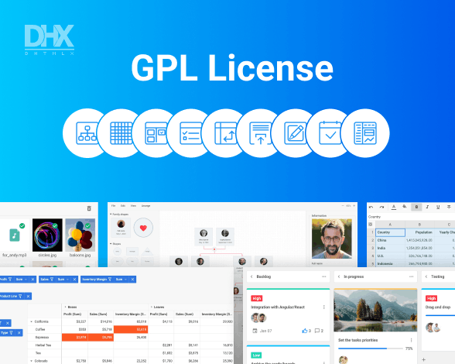Screen dimensions: 455x364
Task: Click column header B in spreadsheet
Action: click(419, 225)
